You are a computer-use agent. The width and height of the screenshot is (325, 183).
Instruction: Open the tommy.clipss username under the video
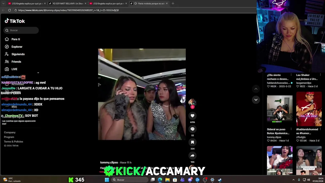[109, 162]
